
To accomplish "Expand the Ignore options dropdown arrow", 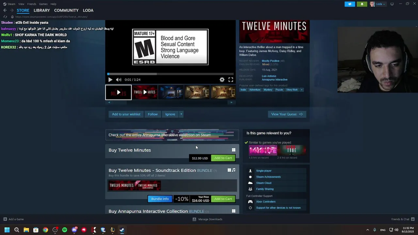I will click(181, 114).
